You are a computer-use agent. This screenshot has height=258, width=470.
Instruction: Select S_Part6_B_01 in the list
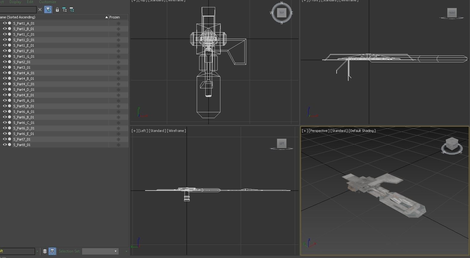(24, 117)
